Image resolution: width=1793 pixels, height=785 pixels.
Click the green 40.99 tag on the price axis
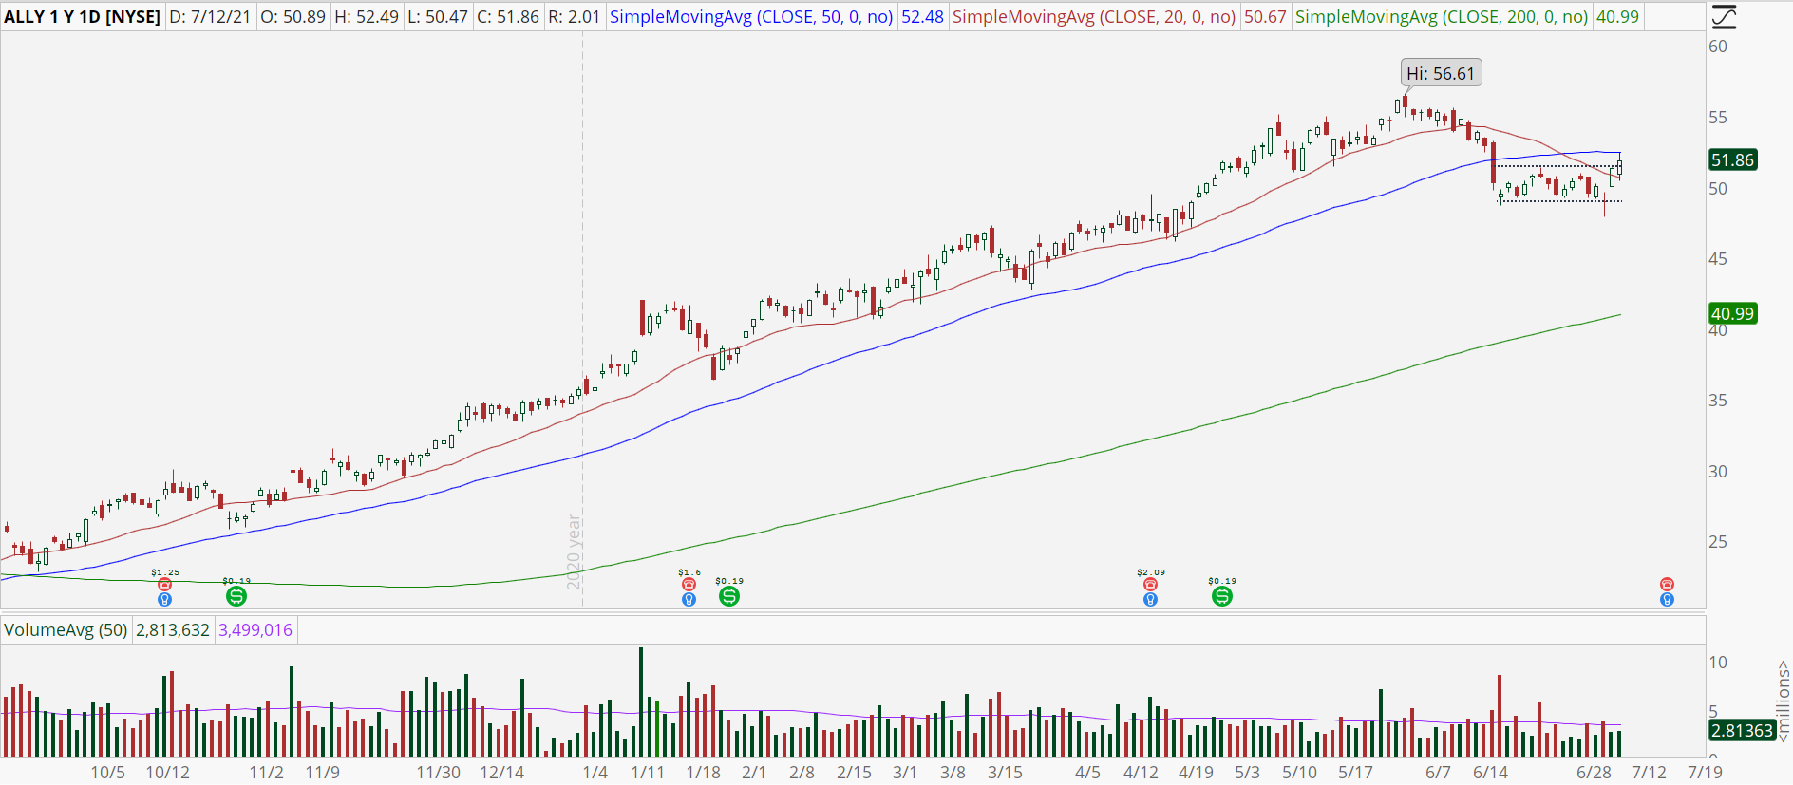click(1732, 313)
